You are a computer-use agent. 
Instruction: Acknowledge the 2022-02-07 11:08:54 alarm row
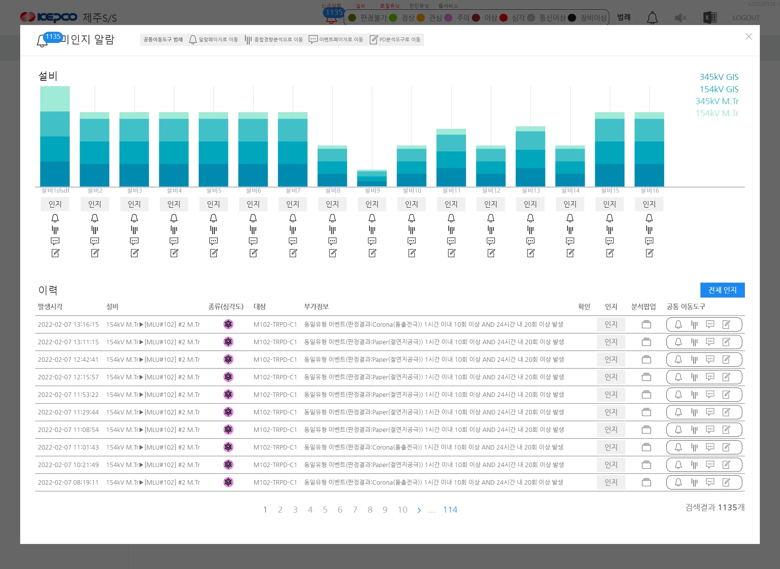click(611, 430)
